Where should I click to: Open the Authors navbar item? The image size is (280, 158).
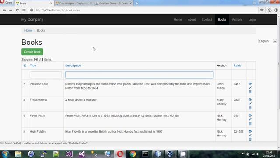tap(237, 19)
